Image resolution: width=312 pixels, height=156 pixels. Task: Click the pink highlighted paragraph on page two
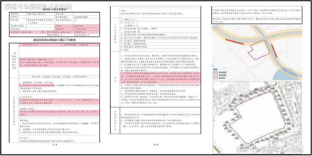pyautogui.click(x=160, y=78)
